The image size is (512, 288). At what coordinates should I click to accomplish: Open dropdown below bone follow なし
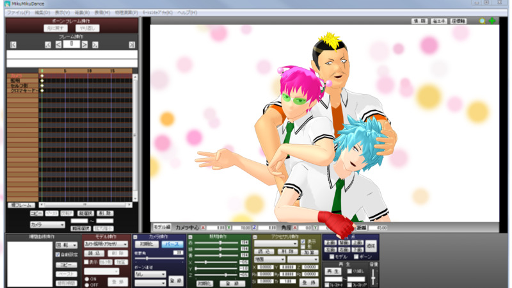click(x=150, y=283)
